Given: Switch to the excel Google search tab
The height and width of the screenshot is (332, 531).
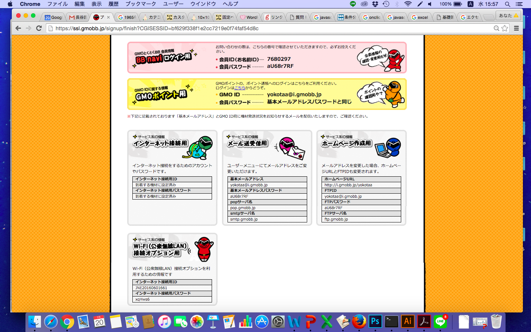Looking at the screenshot, I should click(420, 17).
